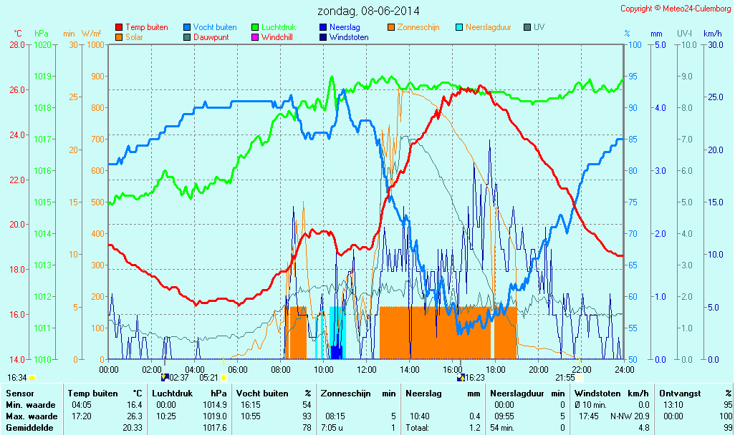Click the UV legend square

pos(527,27)
